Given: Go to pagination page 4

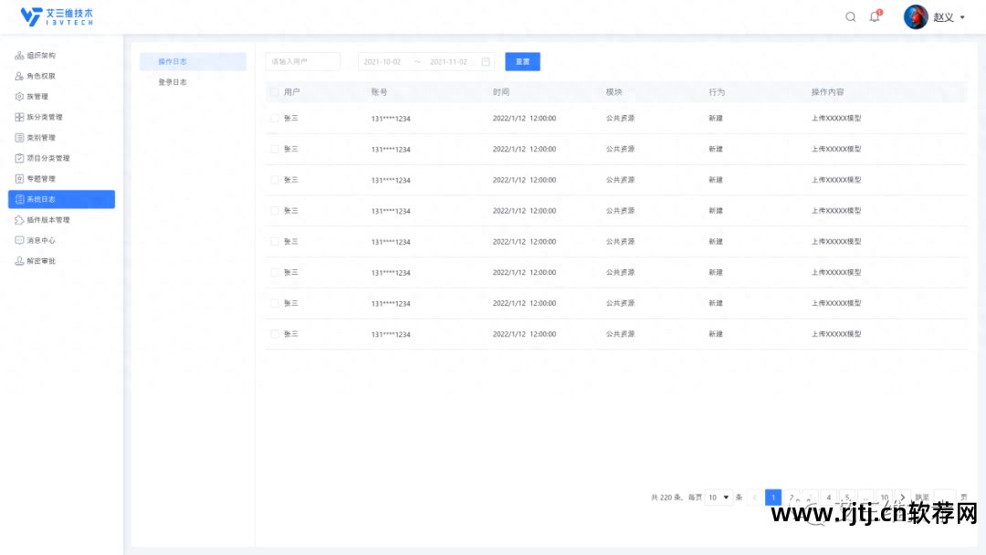Looking at the screenshot, I should 829,497.
